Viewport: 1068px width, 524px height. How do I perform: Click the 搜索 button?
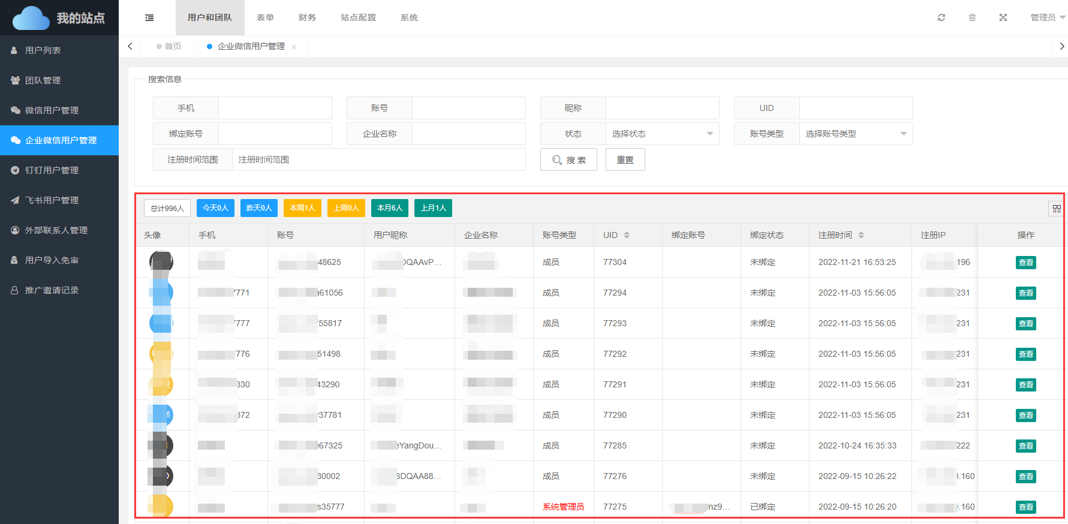(568, 159)
